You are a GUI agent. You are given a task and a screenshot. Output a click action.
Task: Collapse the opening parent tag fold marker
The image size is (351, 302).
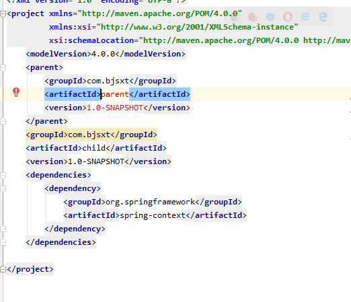(3, 67)
